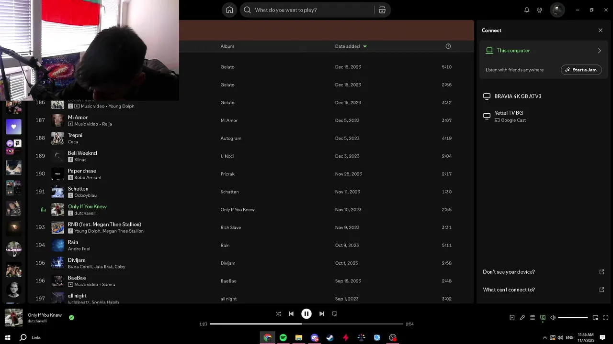Open Discord taskbar icon

click(315, 338)
